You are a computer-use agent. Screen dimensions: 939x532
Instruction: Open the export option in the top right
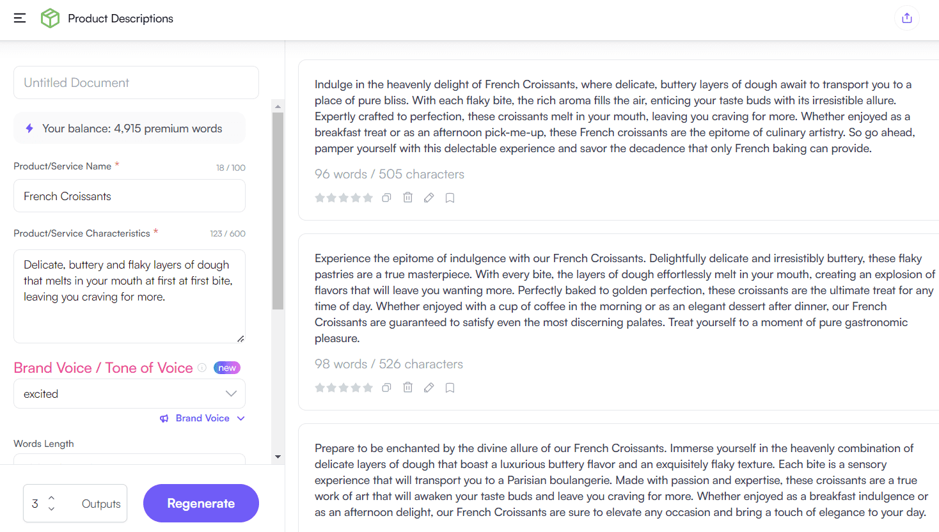[906, 18]
